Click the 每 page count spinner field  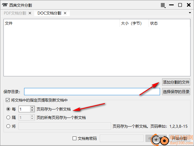point(24,109)
